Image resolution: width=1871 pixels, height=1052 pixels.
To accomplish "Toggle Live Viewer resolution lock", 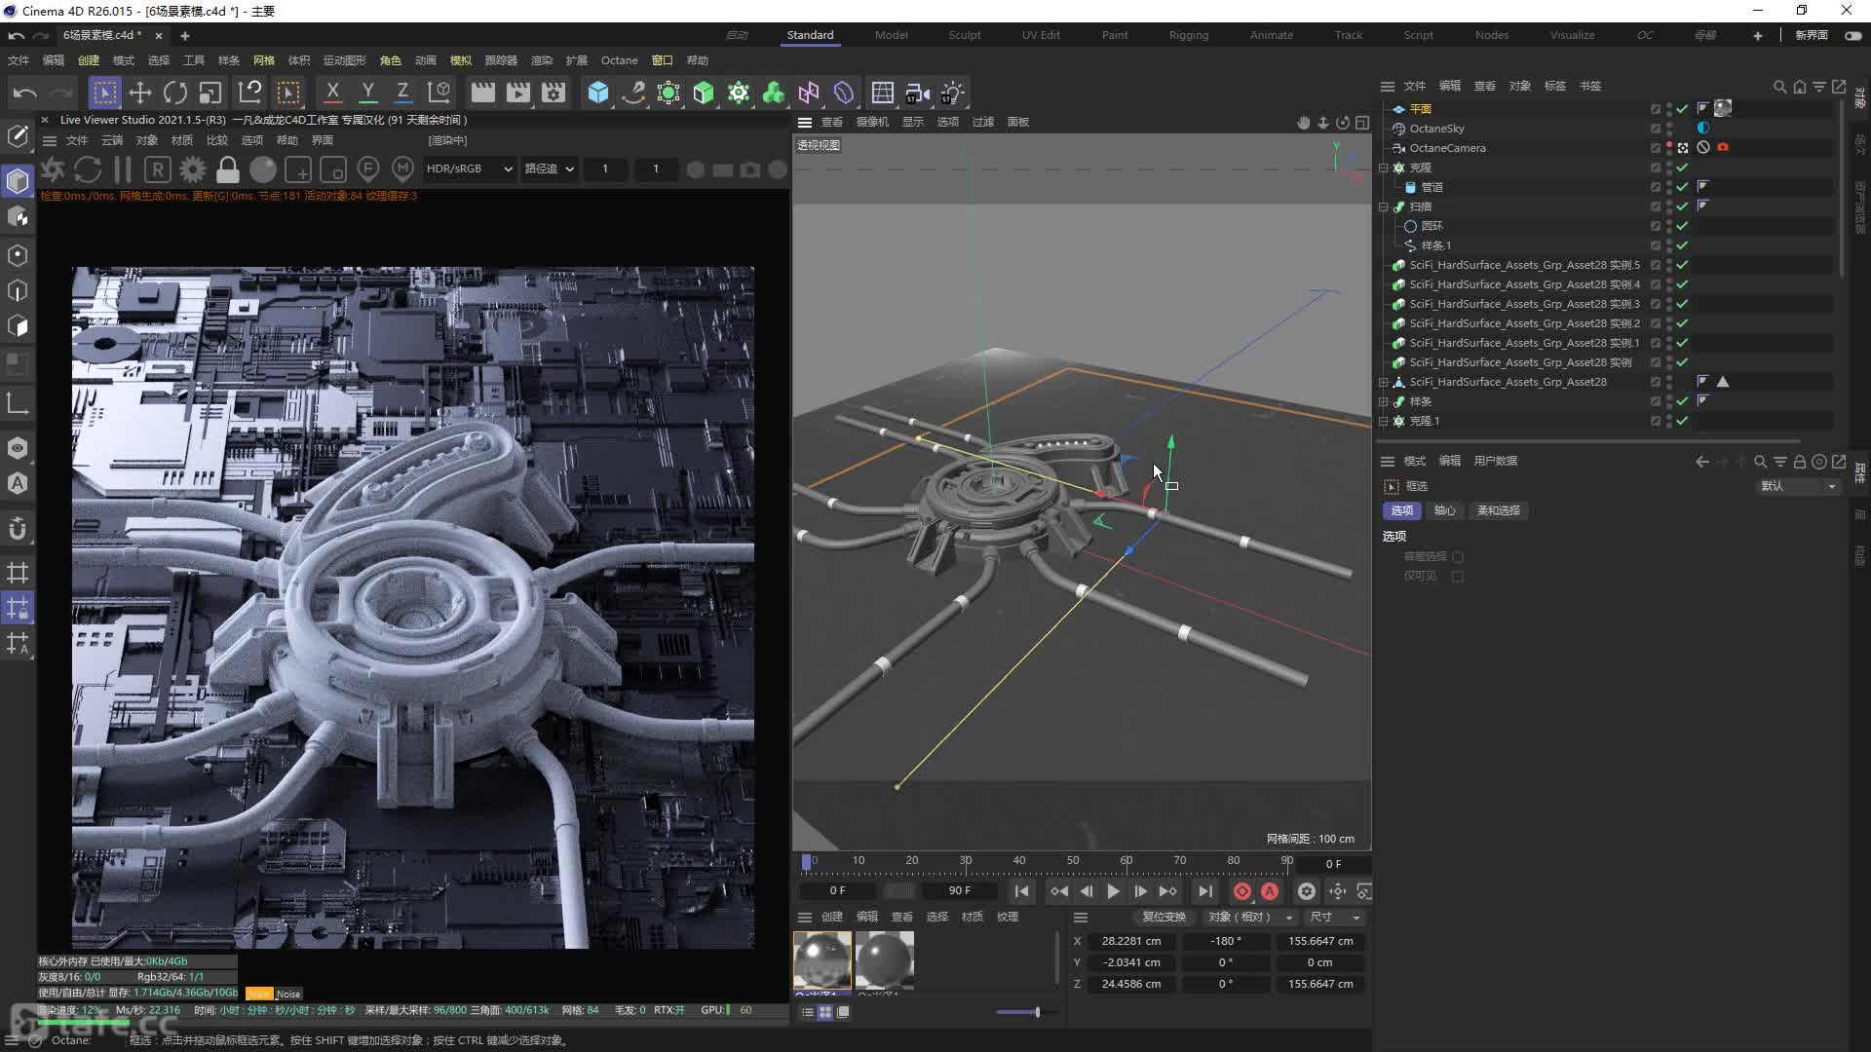I will tap(228, 169).
